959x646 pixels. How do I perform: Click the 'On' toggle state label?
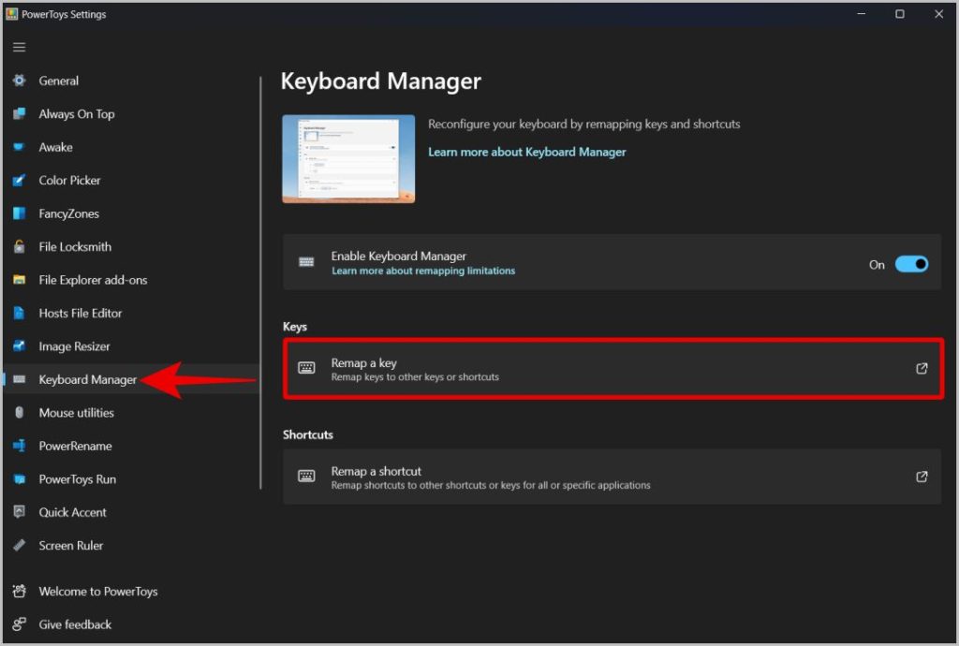coord(877,265)
